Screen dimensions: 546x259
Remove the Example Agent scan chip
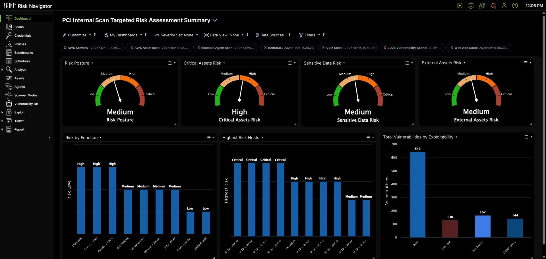pyautogui.click(x=198, y=48)
